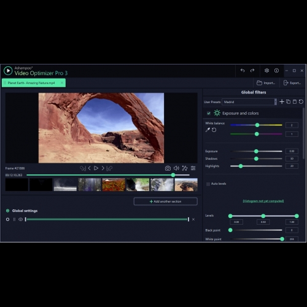Viewport: 307px width, 307px height.
Task: Select the white balance eyedropper tool
Action: 208,130
